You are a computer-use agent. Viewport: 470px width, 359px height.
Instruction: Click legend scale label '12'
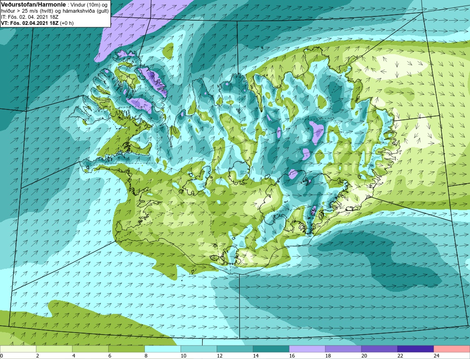219,356
